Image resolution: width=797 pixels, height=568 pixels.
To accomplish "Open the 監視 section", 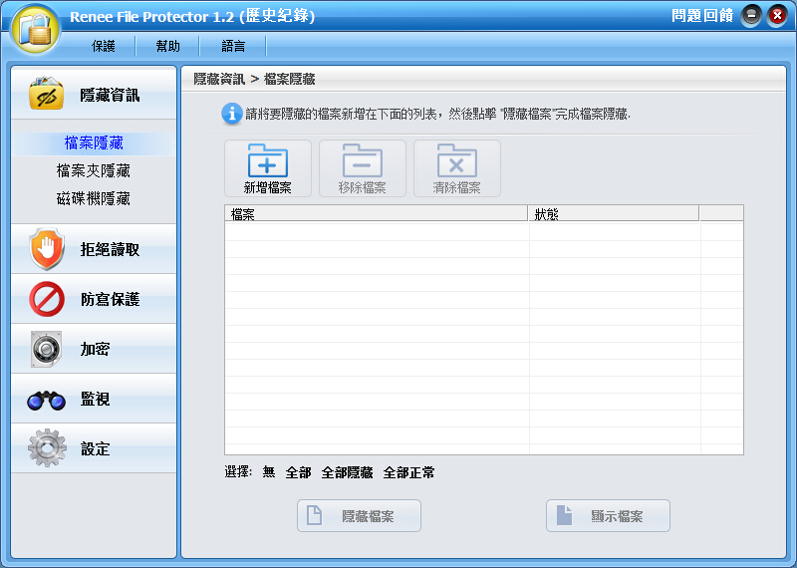I will pyautogui.click(x=94, y=399).
